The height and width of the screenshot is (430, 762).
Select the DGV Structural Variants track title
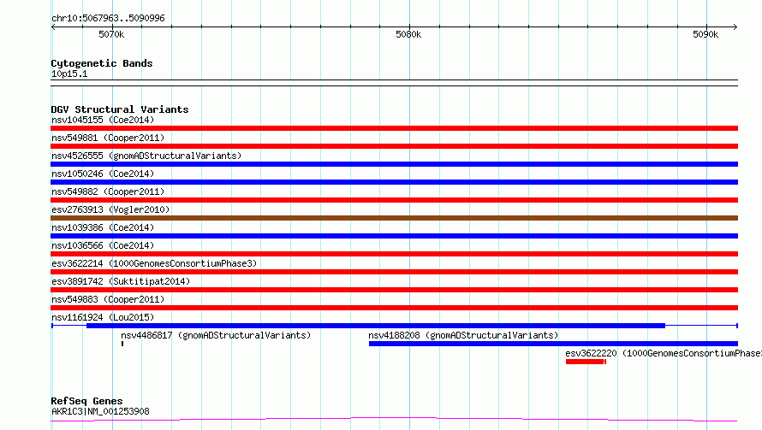pyautogui.click(x=120, y=109)
